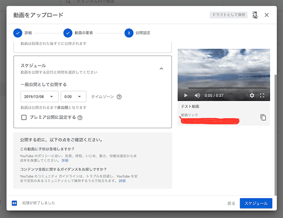The image size is (283, 218).
Task: Click the SD processing status icon
Action: coord(15,203)
